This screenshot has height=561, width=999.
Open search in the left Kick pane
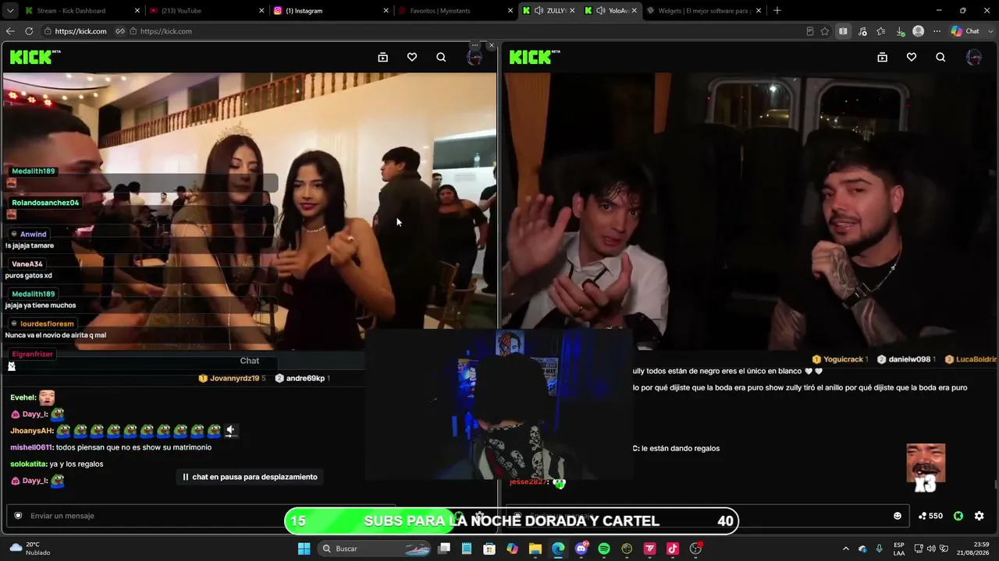coord(441,57)
